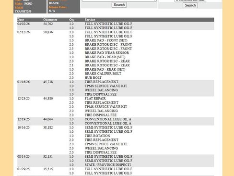Select FORD make value in vehicle info
The height and width of the screenshot is (176, 234).
(x=28, y=4)
